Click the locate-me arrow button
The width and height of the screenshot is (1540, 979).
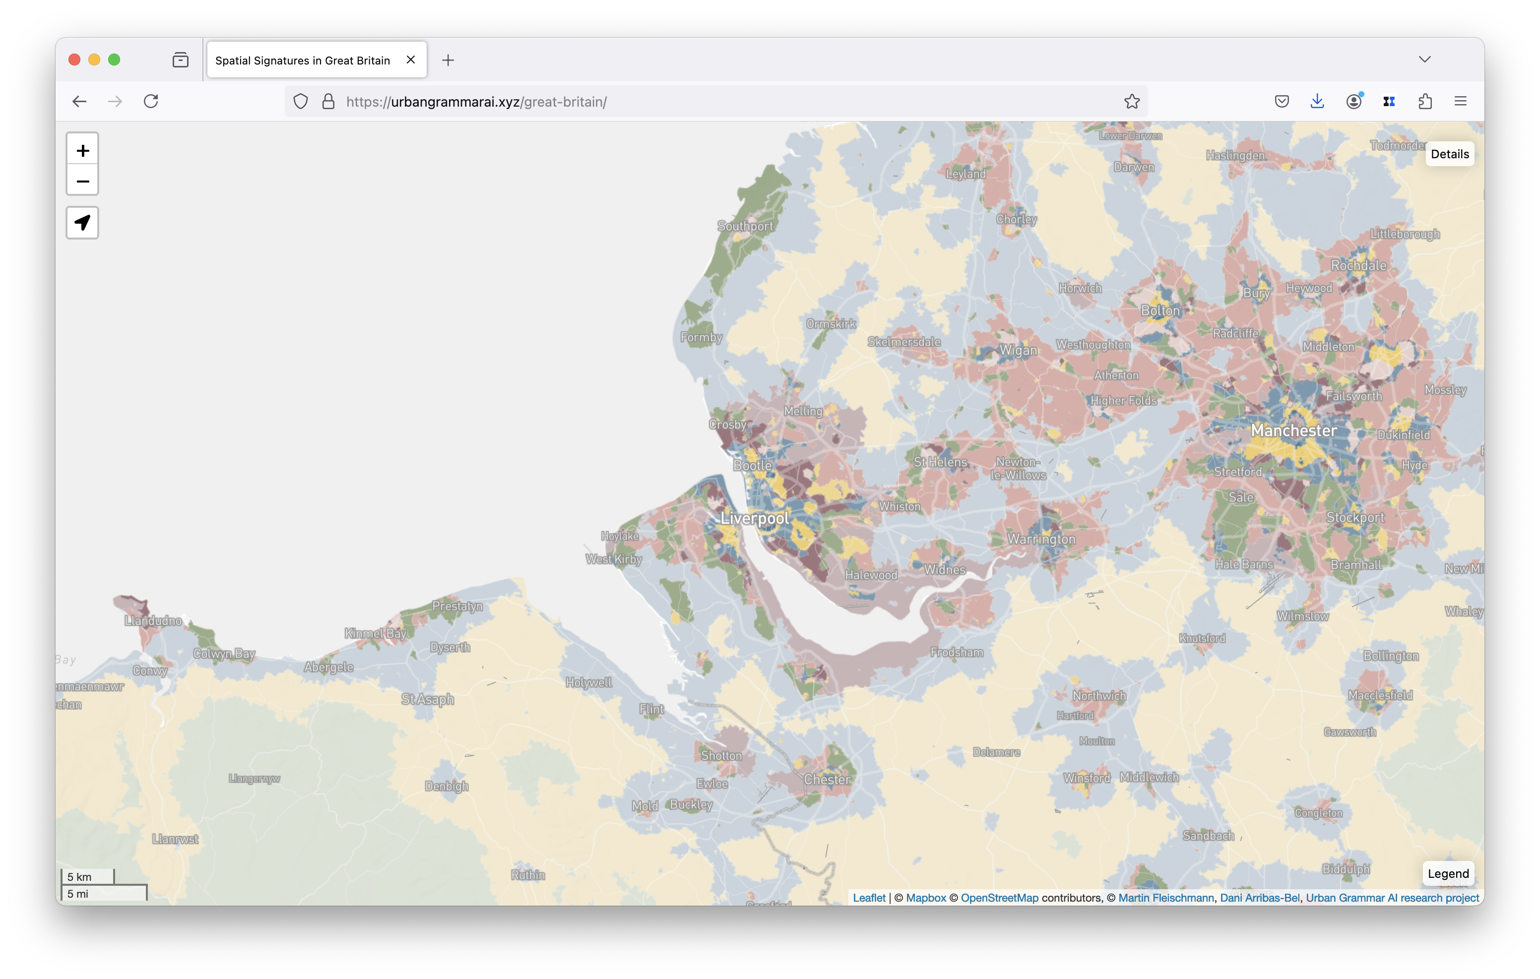click(82, 223)
